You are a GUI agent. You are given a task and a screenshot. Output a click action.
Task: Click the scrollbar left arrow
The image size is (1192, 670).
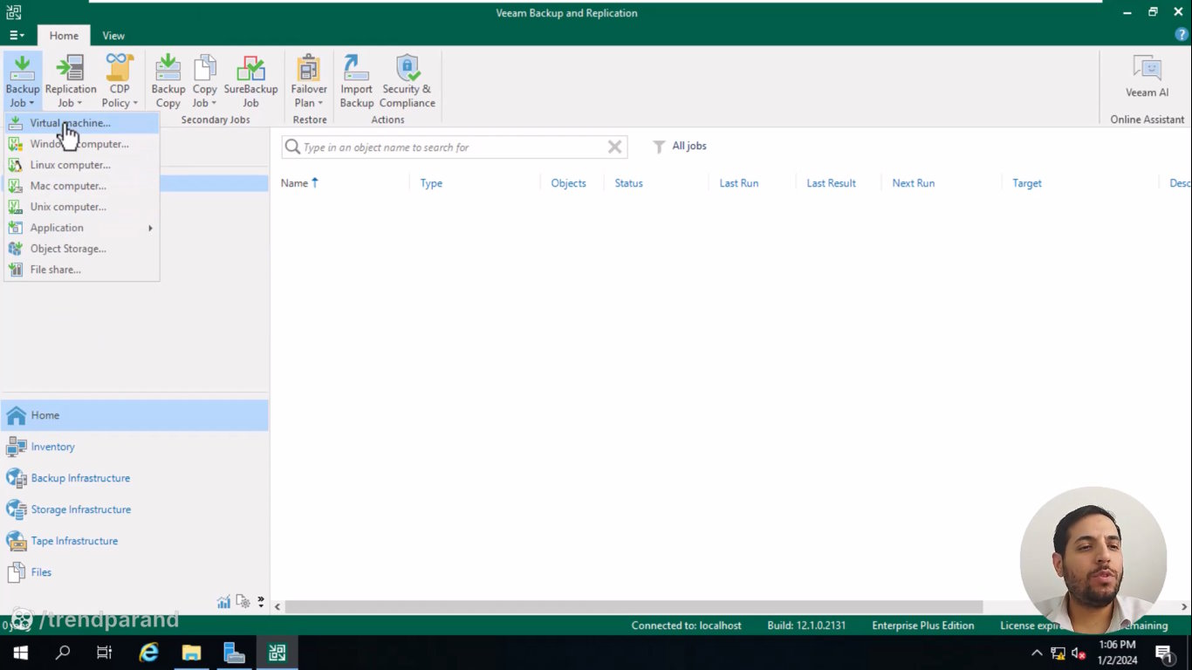click(278, 606)
